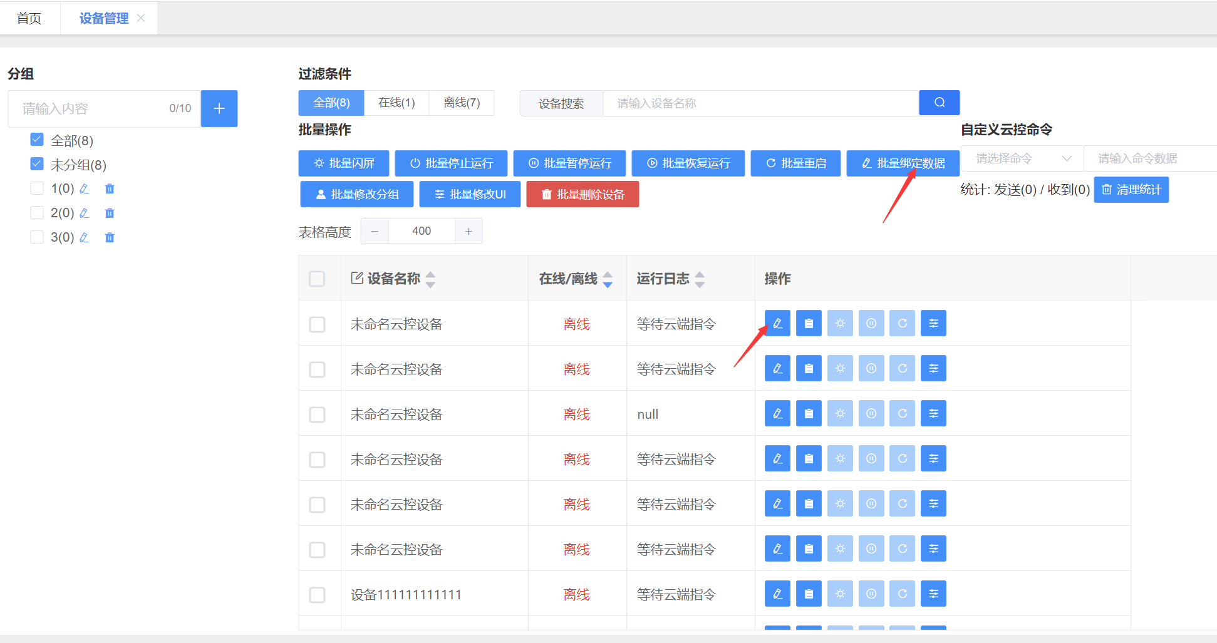Sort table by 在线/离线 column
This screenshot has width=1217, height=643.
tap(608, 279)
